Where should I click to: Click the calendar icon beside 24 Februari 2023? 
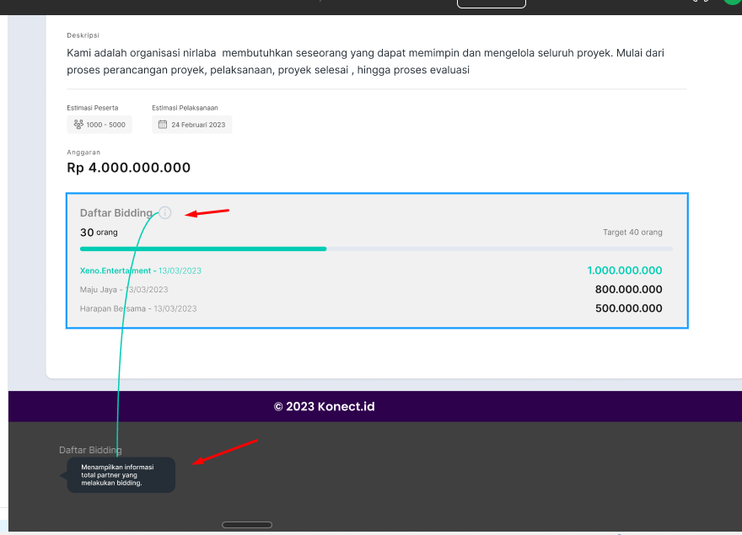point(163,125)
